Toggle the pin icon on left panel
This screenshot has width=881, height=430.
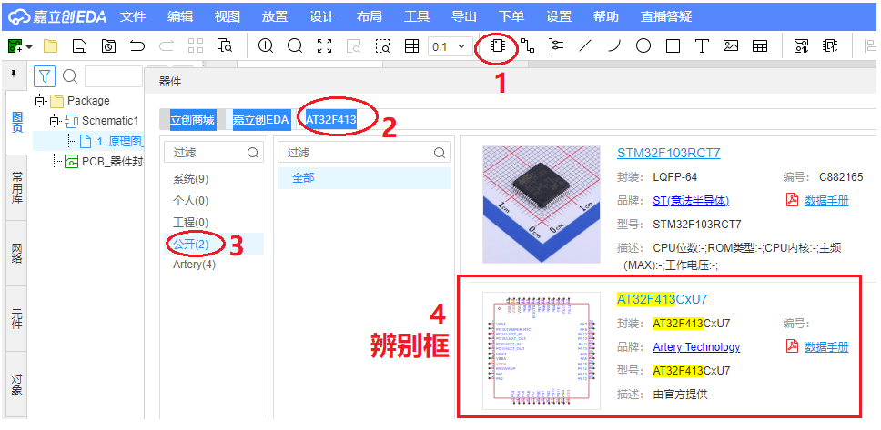tap(14, 74)
